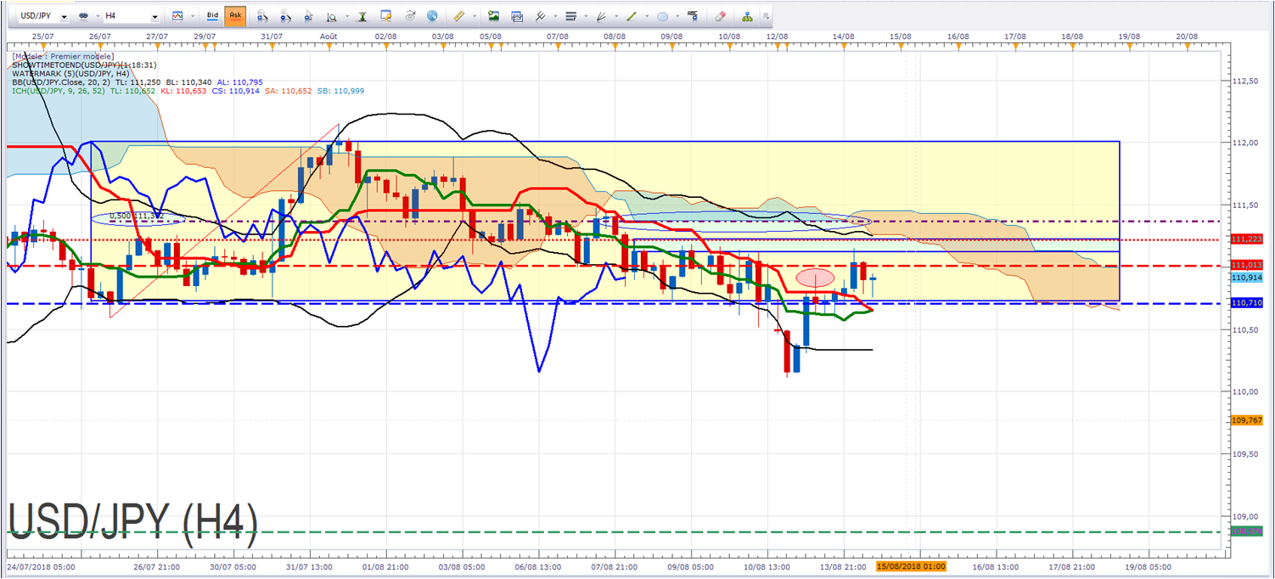This screenshot has height=579, width=1275.
Task: Select the ruler measurement tool
Action: (459, 15)
